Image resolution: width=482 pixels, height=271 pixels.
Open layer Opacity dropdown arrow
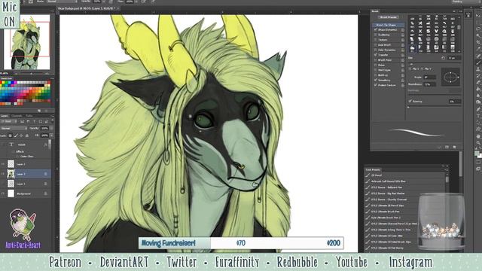[51, 128]
